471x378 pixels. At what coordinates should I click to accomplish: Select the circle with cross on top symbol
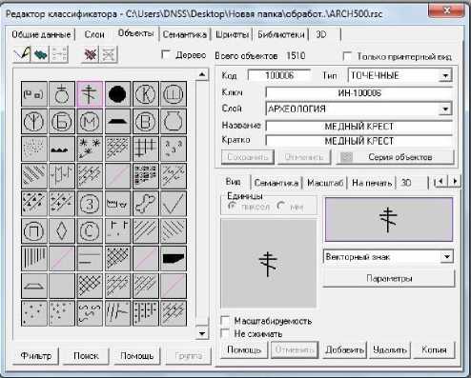[62, 94]
